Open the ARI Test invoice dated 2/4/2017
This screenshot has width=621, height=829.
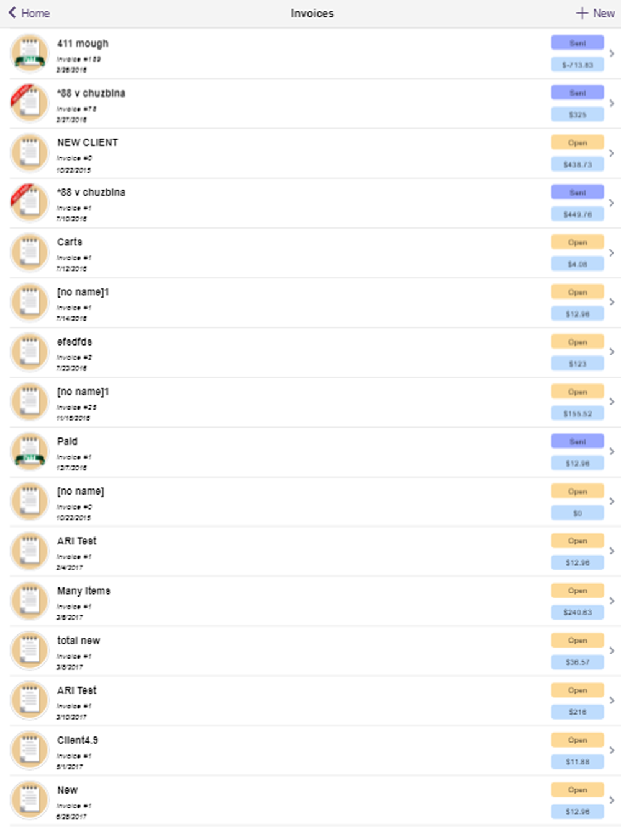point(310,551)
